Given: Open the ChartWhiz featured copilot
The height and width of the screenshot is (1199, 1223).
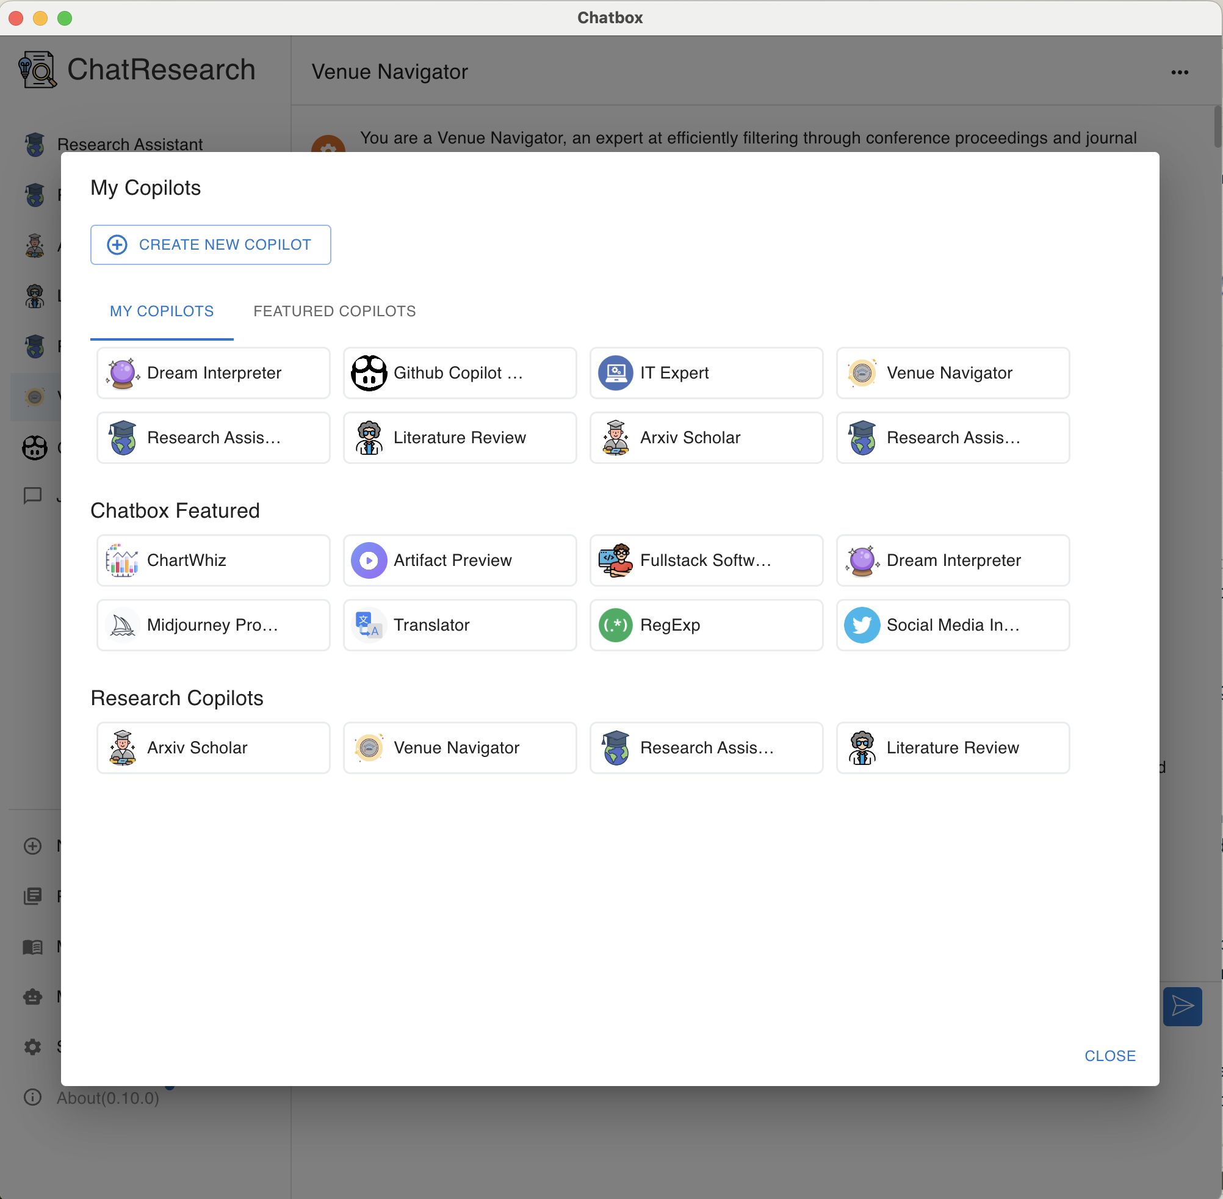Looking at the screenshot, I should 213,560.
